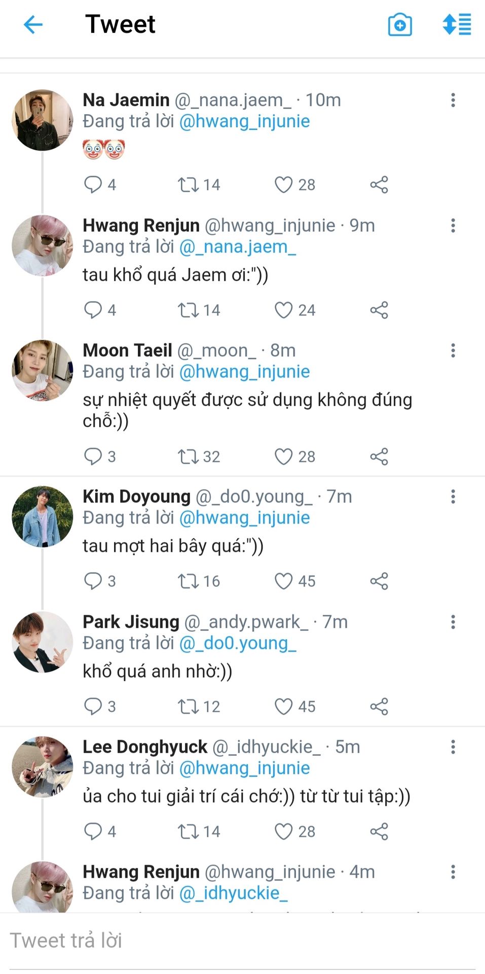Tap the sort replies icon in header
Viewport: 485px width, 974px height.
point(457,24)
